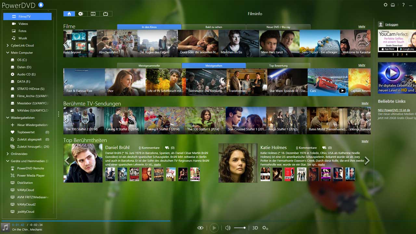Expand the Onlinevideo section
The image size is (416, 234).
pyautogui.click(x=7, y=154)
